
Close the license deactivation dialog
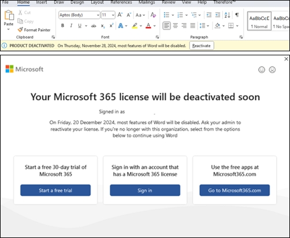287,59
